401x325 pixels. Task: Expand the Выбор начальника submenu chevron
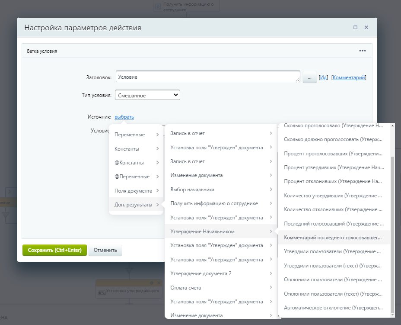(271, 190)
